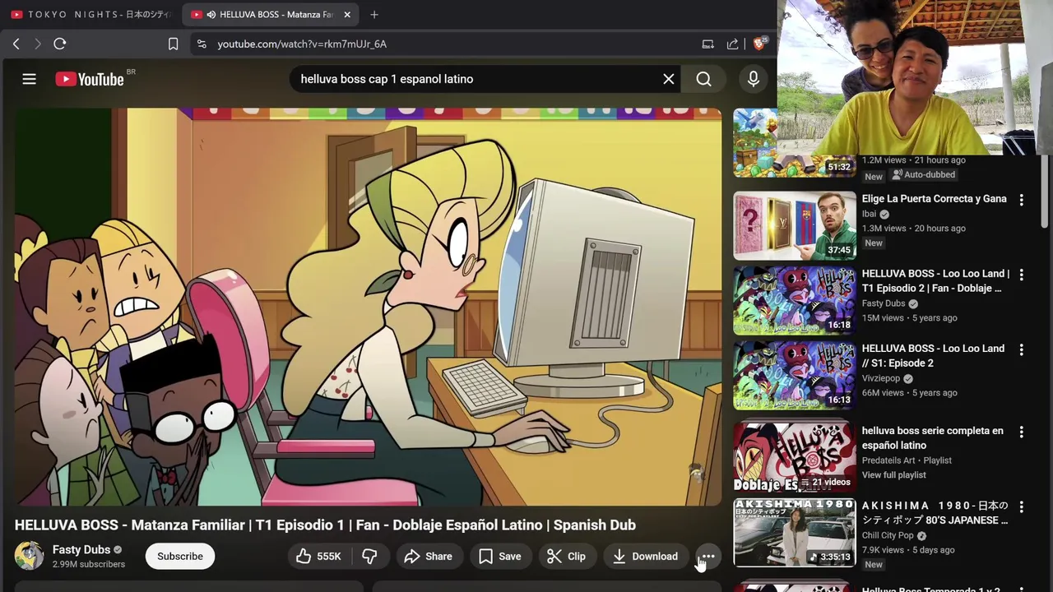Dislike the video with thumbs down

point(369,557)
